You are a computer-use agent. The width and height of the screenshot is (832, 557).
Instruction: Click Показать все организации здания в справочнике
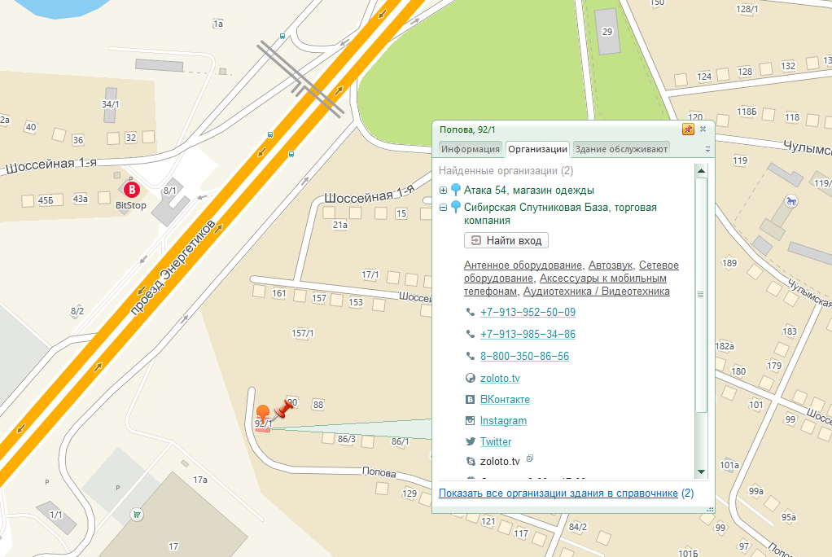(558, 493)
